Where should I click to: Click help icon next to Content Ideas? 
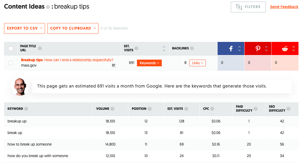click(48, 7)
